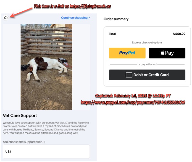The image size is (192, 162).
Task: Click the Order summary heading
Action: 116,19
